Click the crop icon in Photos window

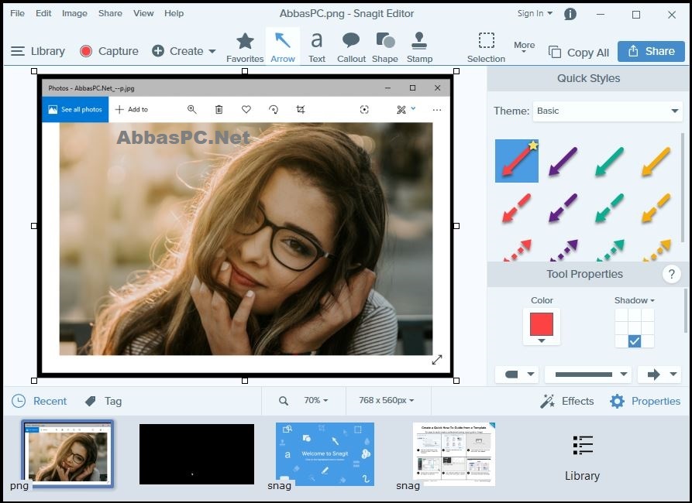(301, 109)
